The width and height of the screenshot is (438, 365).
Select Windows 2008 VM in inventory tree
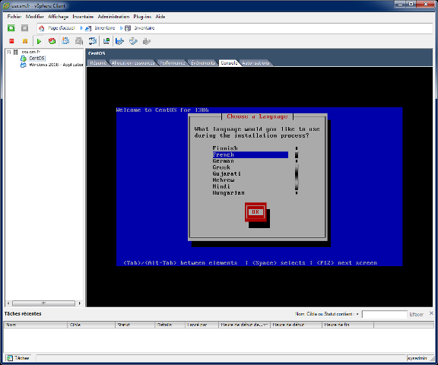[x=56, y=65]
